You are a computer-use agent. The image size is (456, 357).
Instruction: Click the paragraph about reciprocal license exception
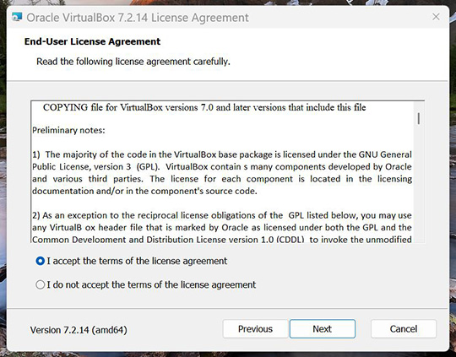[222, 227]
